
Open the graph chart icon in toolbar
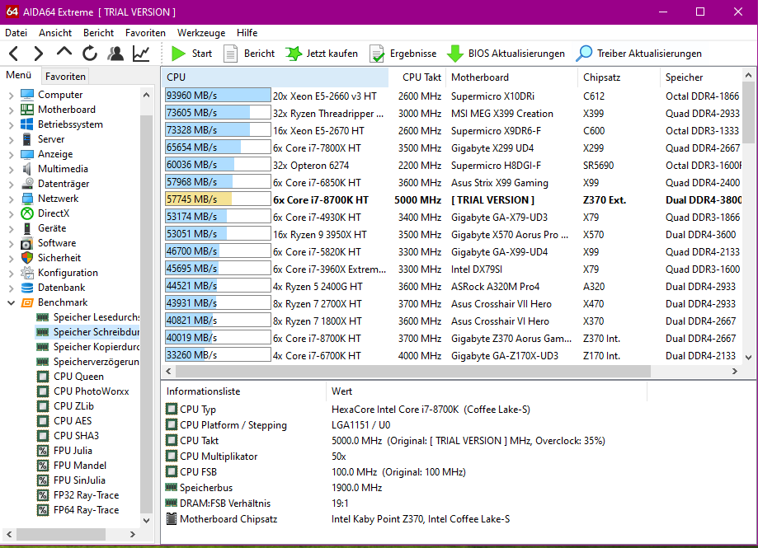pyautogui.click(x=141, y=54)
